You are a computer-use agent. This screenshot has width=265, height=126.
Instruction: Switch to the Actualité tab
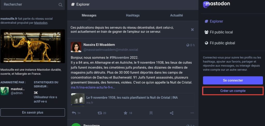point(176,15)
